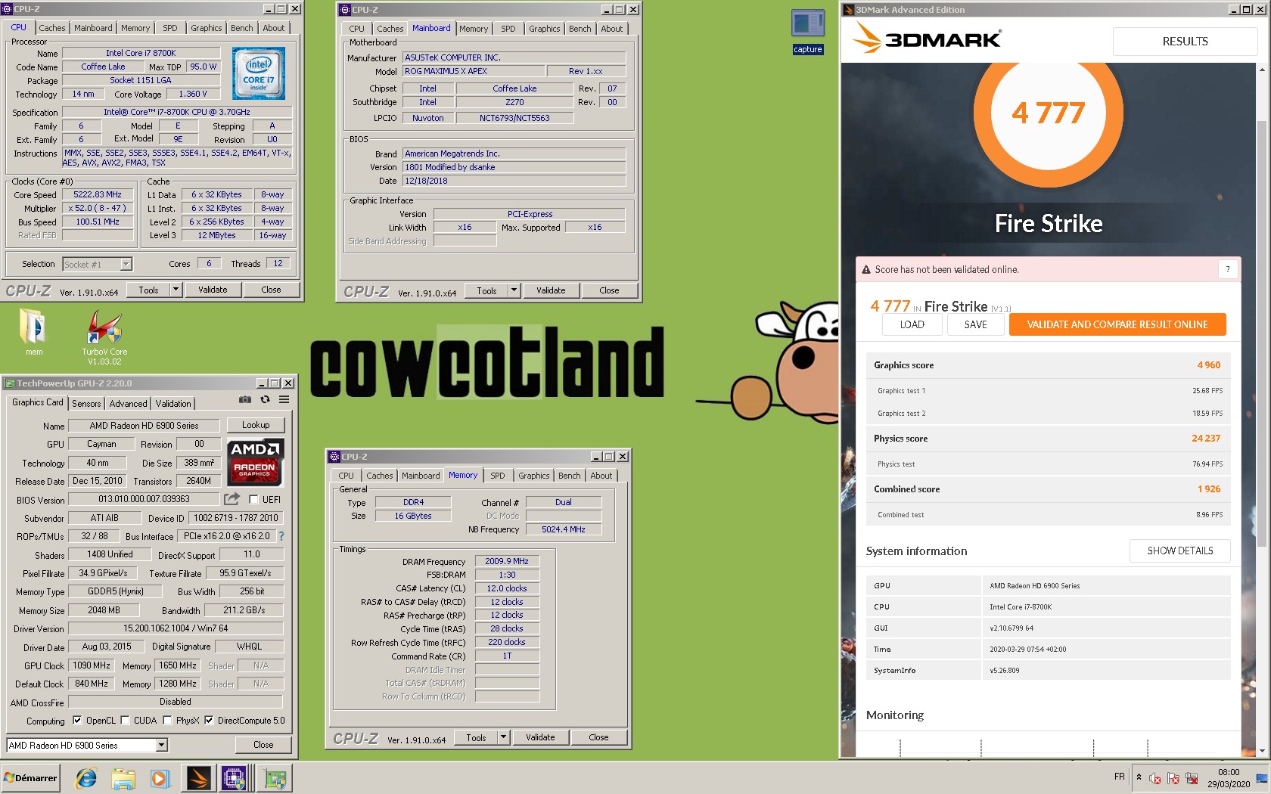Click the Physics score row showing 24 237
This screenshot has height=794, width=1271.
click(1048, 439)
